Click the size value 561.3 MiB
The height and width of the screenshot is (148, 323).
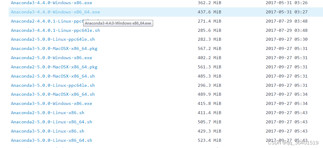click(x=209, y=67)
